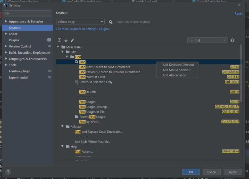
Task: Select 'Find by XPath...' row
Action: point(148,122)
